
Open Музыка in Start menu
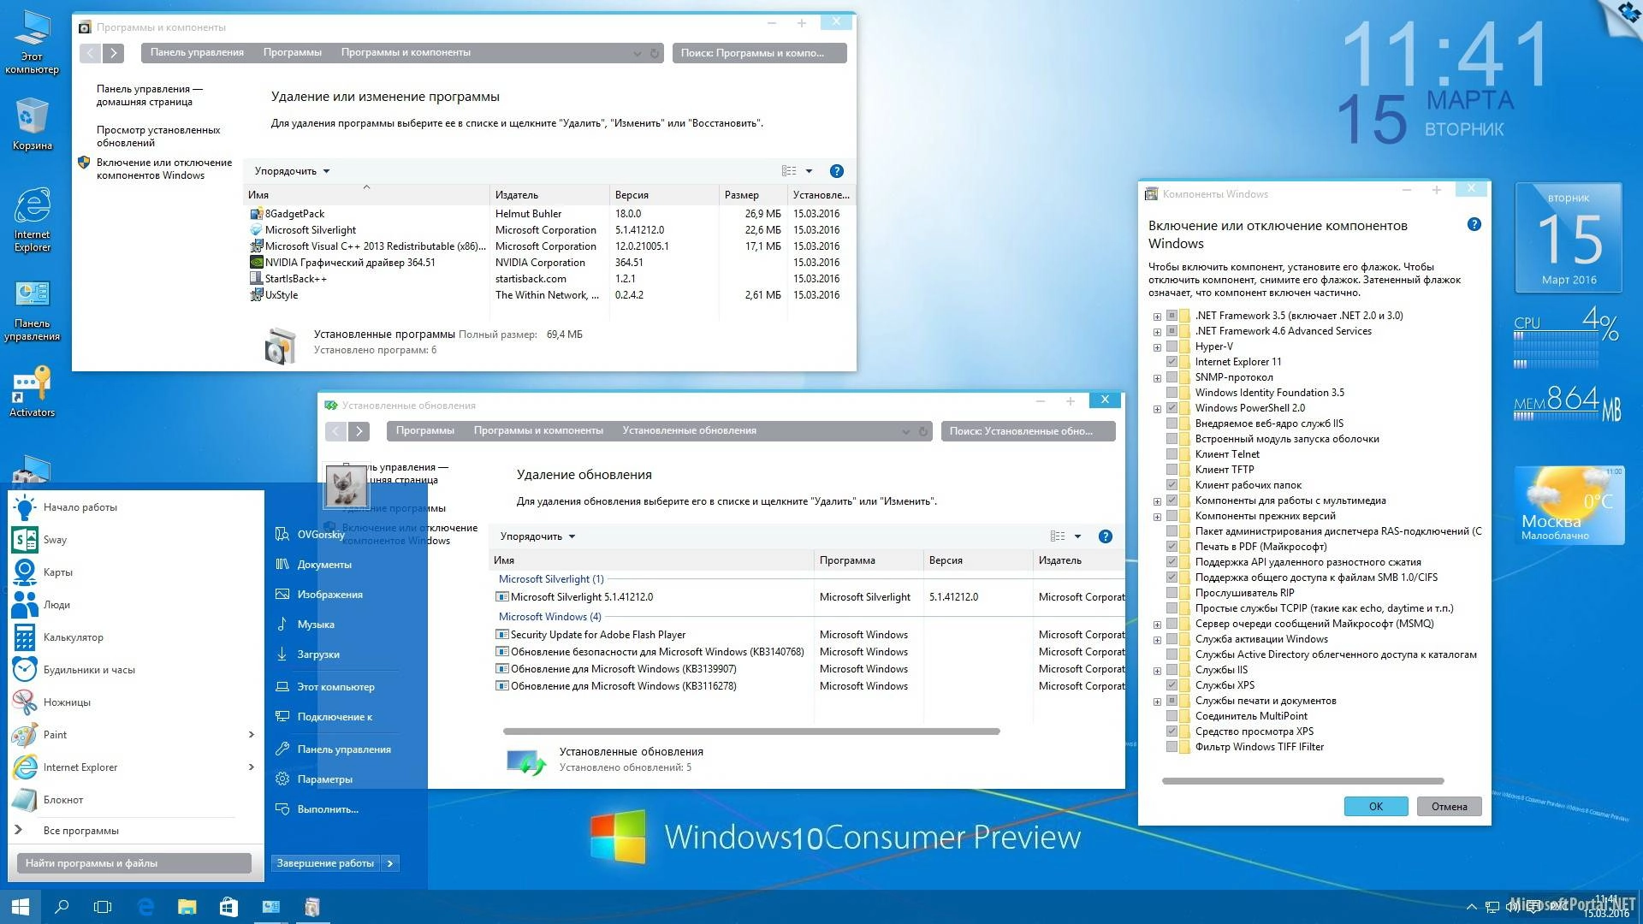[316, 625]
